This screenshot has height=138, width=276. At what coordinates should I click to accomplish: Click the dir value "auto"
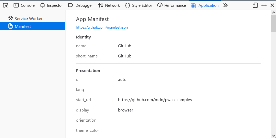click(x=122, y=80)
